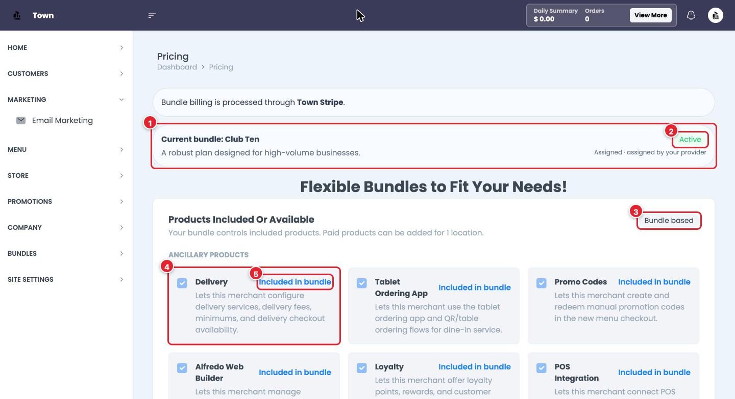This screenshot has width=735, height=399.
Task: Click the Pricing breadcrumb text
Action: [x=221, y=67]
